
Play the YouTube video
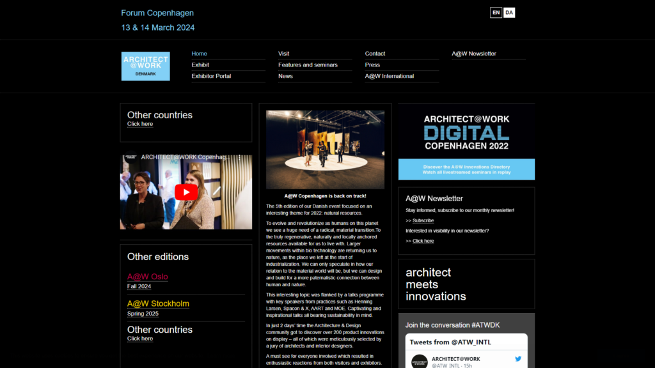(186, 192)
